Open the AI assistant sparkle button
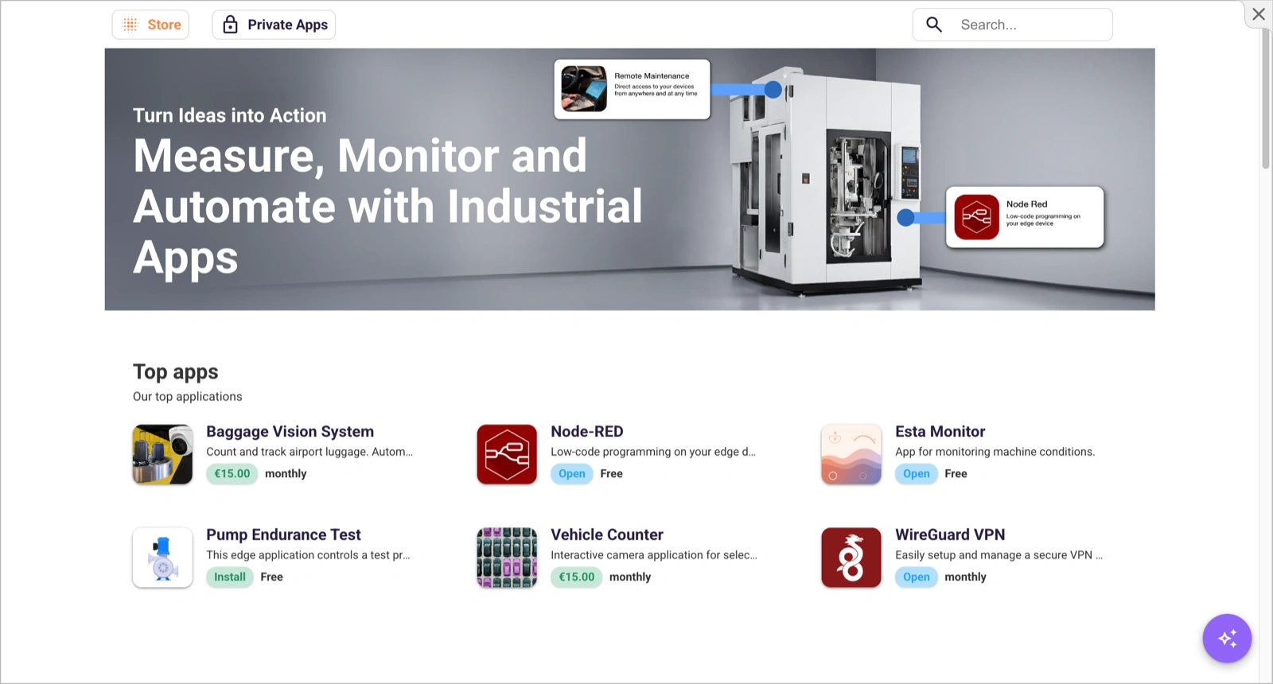This screenshot has height=684, width=1273. [x=1226, y=638]
